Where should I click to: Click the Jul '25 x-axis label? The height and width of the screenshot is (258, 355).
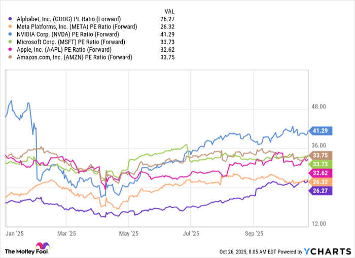[x=190, y=234]
